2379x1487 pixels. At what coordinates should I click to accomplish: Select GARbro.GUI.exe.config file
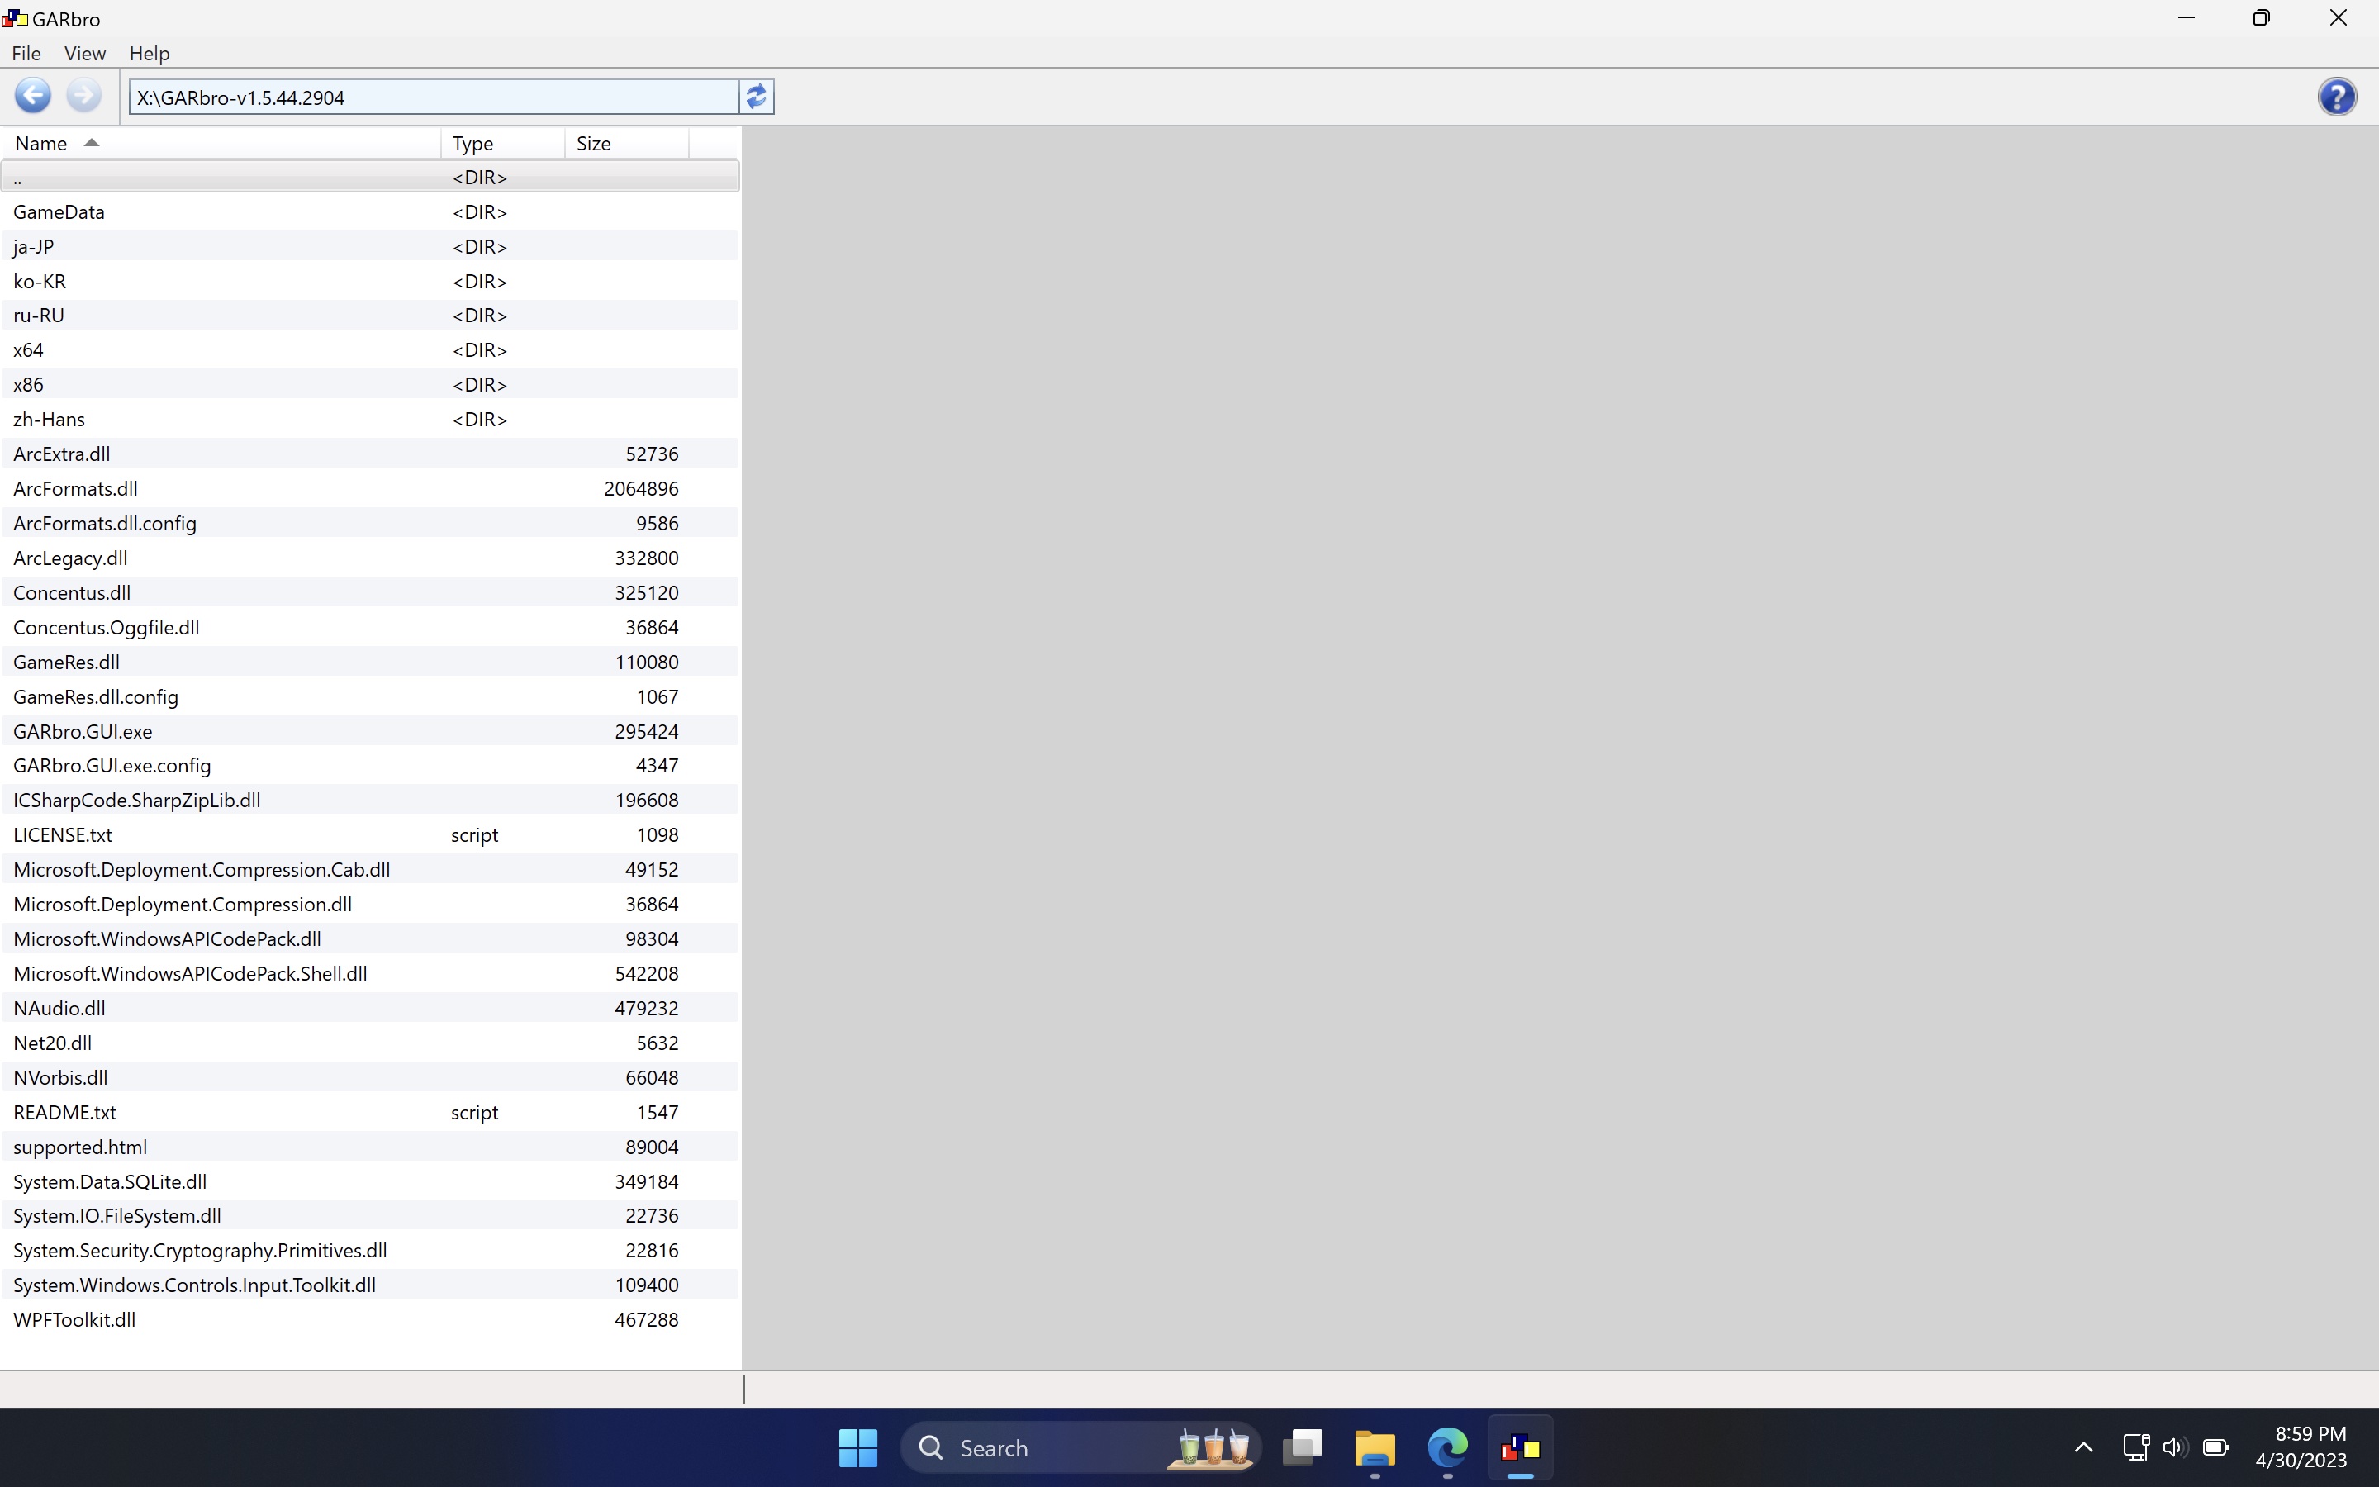(x=369, y=765)
